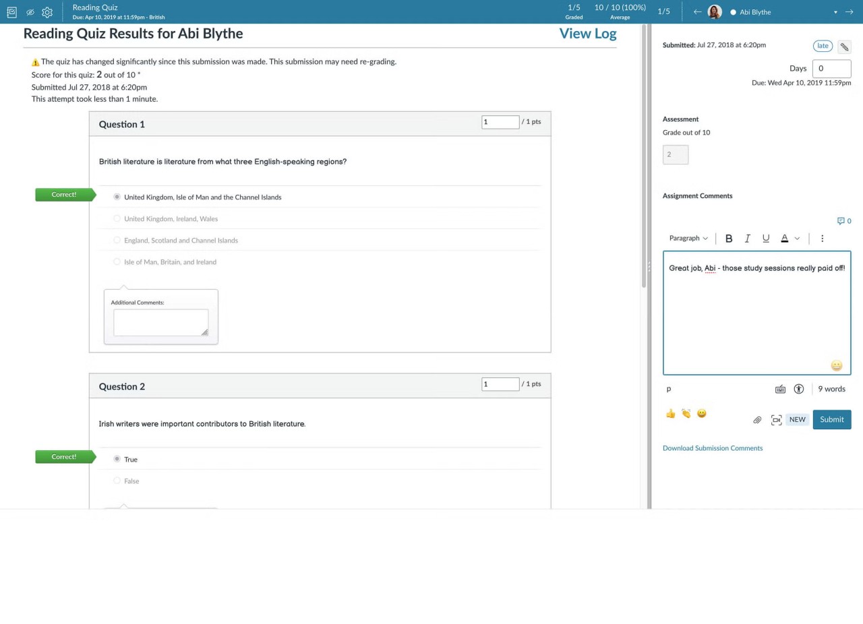Click the Days late input field
This screenshot has height=624, width=863.
[x=831, y=68]
